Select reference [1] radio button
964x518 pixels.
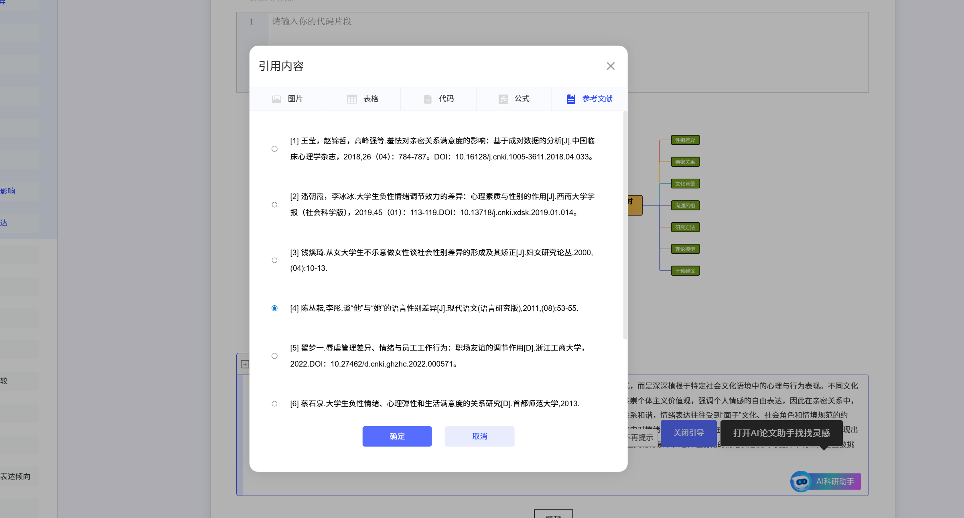274,149
